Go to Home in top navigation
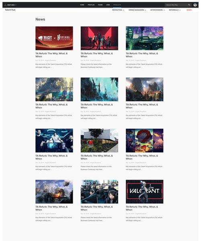Screen dimensions: 201x241 (x=82, y=5)
